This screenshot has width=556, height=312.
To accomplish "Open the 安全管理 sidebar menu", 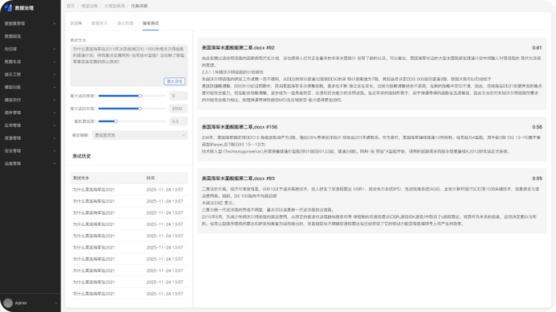I will click(30, 151).
